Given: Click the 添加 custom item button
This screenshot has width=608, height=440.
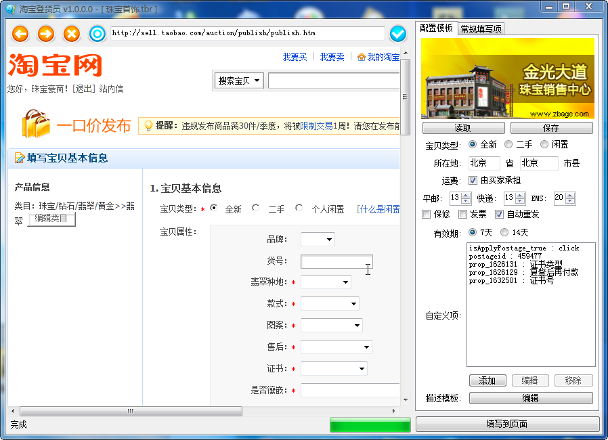Looking at the screenshot, I should click(487, 380).
